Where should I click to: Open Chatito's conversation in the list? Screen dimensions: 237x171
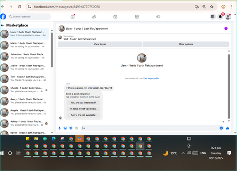coord(25,90)
